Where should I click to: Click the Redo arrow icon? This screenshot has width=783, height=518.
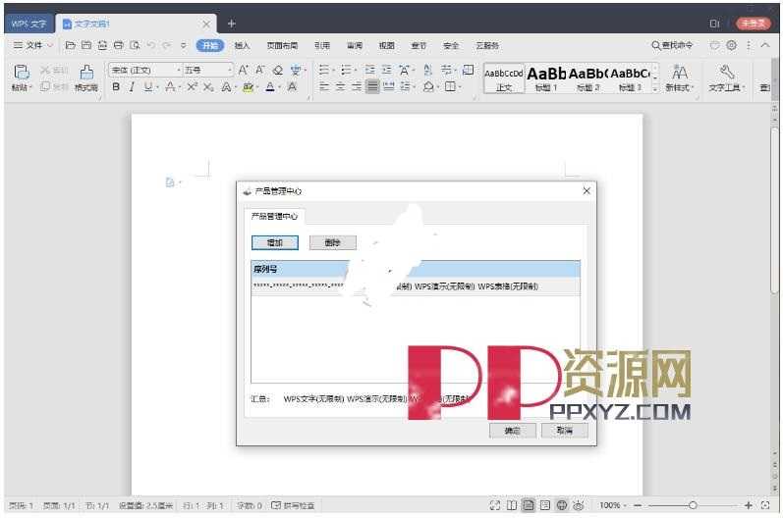(167, 45)
